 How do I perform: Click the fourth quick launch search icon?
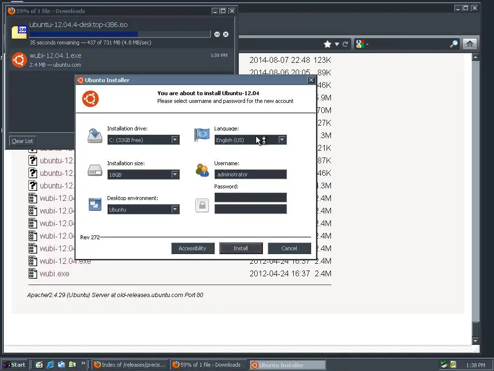point(72,365)
